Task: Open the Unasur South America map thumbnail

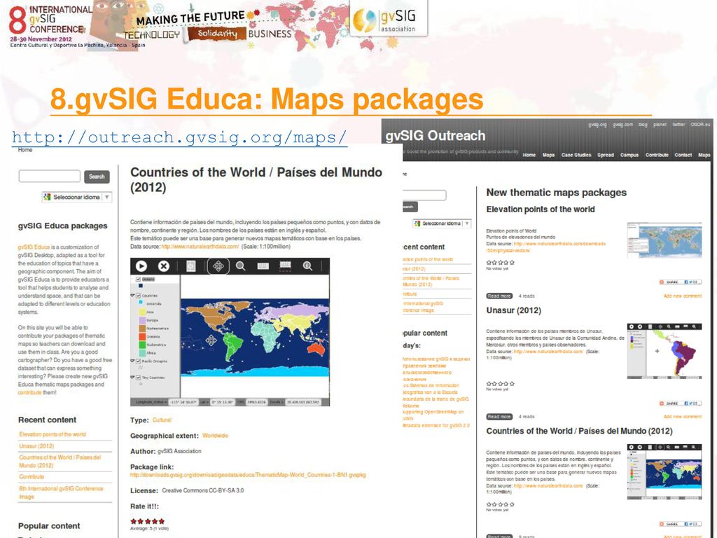Action: click(x=664, y=351)
